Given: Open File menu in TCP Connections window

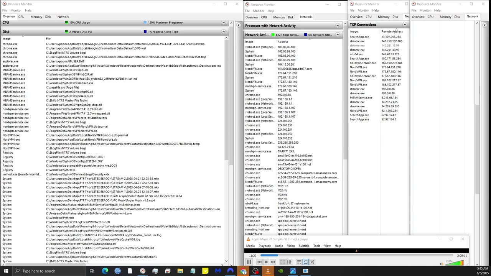Looking at the screenshot, I should (352, 10).
